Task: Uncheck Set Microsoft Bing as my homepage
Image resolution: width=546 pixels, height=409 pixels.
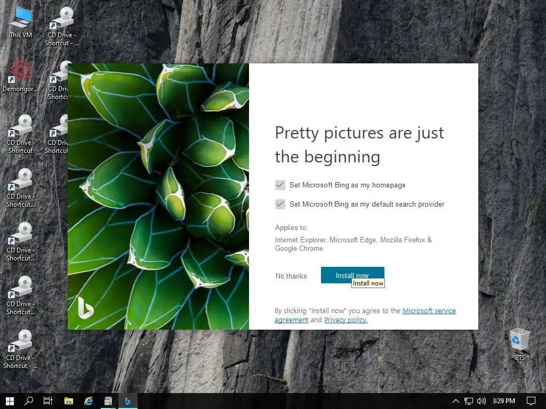Action: tap(280, 185)
